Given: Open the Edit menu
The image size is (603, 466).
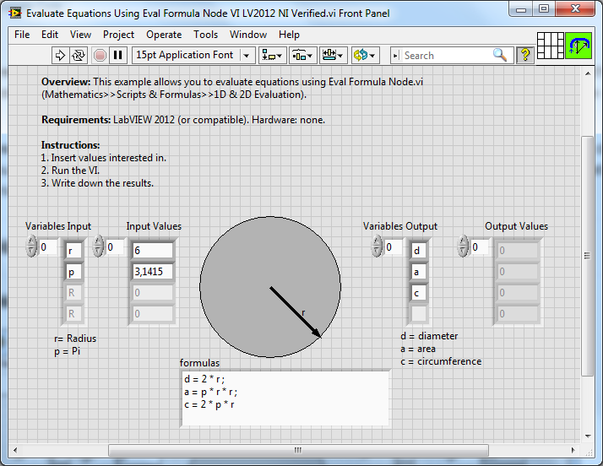Looking at the screenshot, I should point(50,35).
